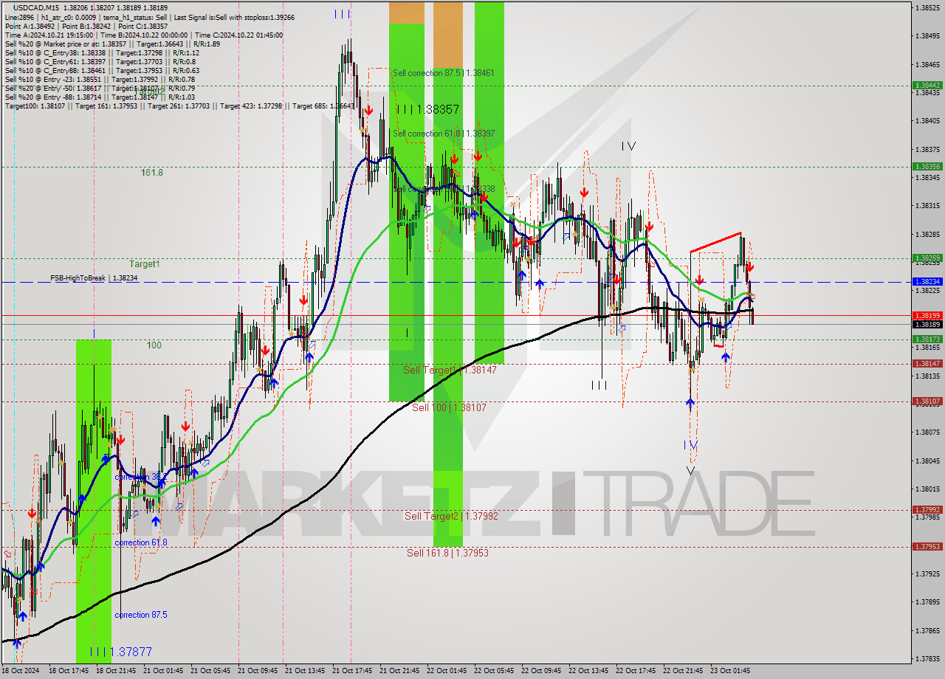Select the 'Sell Target1 | 1.38147' chart label

click(450, 370)
